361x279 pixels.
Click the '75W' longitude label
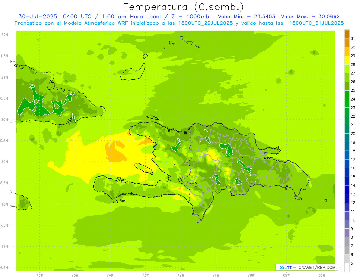pos(75,275)
